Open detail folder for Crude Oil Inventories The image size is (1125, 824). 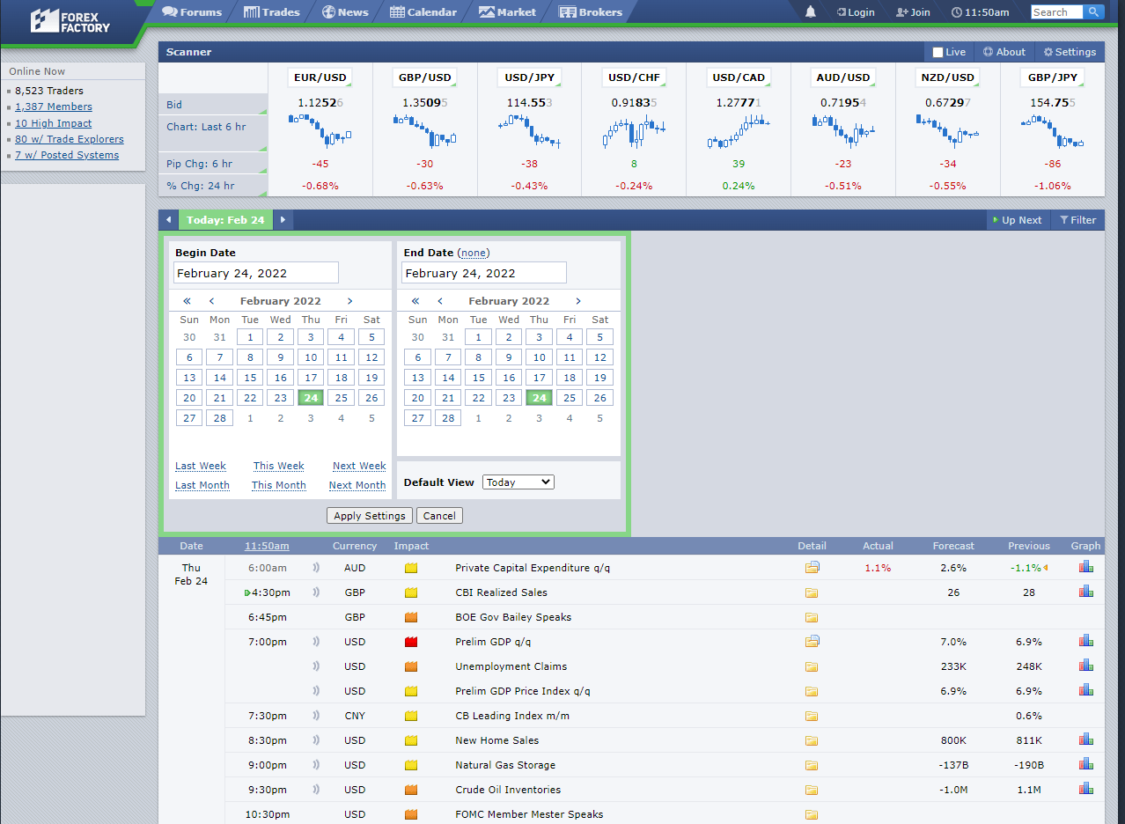(812, 790)
